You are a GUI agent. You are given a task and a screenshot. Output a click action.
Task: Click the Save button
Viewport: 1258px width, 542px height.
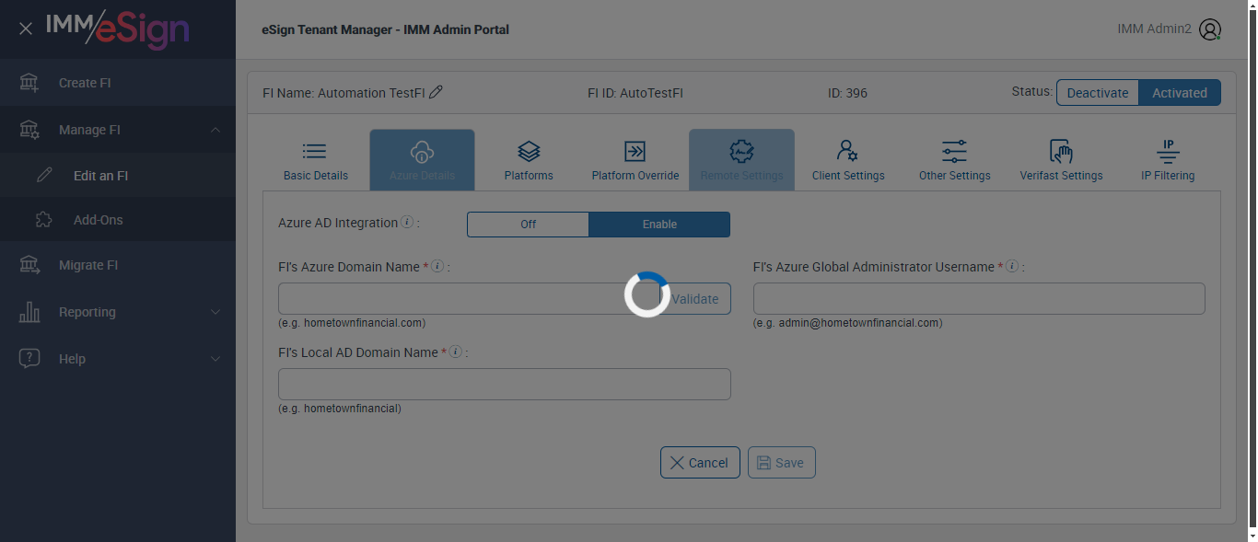coord(781,463)
